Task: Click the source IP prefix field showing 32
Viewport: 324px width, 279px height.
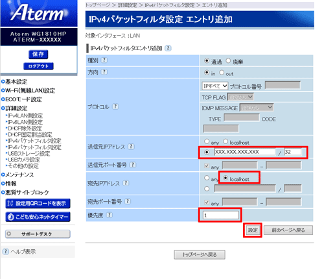Action: click(x=292, y=152)
